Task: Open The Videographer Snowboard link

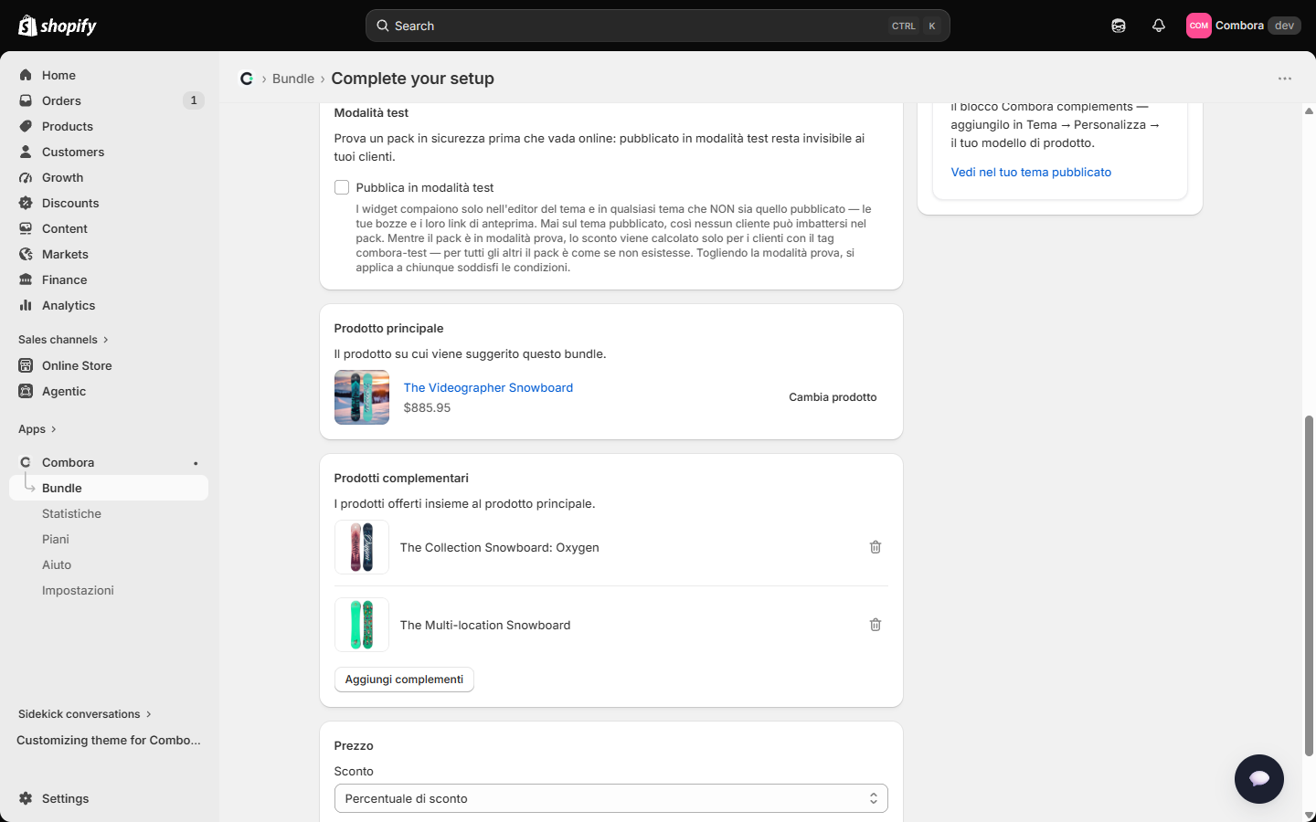Action: click(488, 388)
